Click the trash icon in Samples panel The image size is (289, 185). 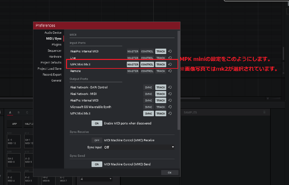(264, 112)
